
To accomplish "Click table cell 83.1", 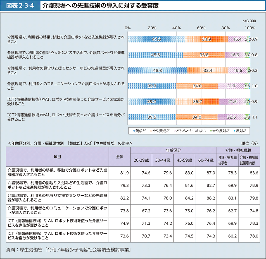I will pyautogui.click(x=232, y=198).
